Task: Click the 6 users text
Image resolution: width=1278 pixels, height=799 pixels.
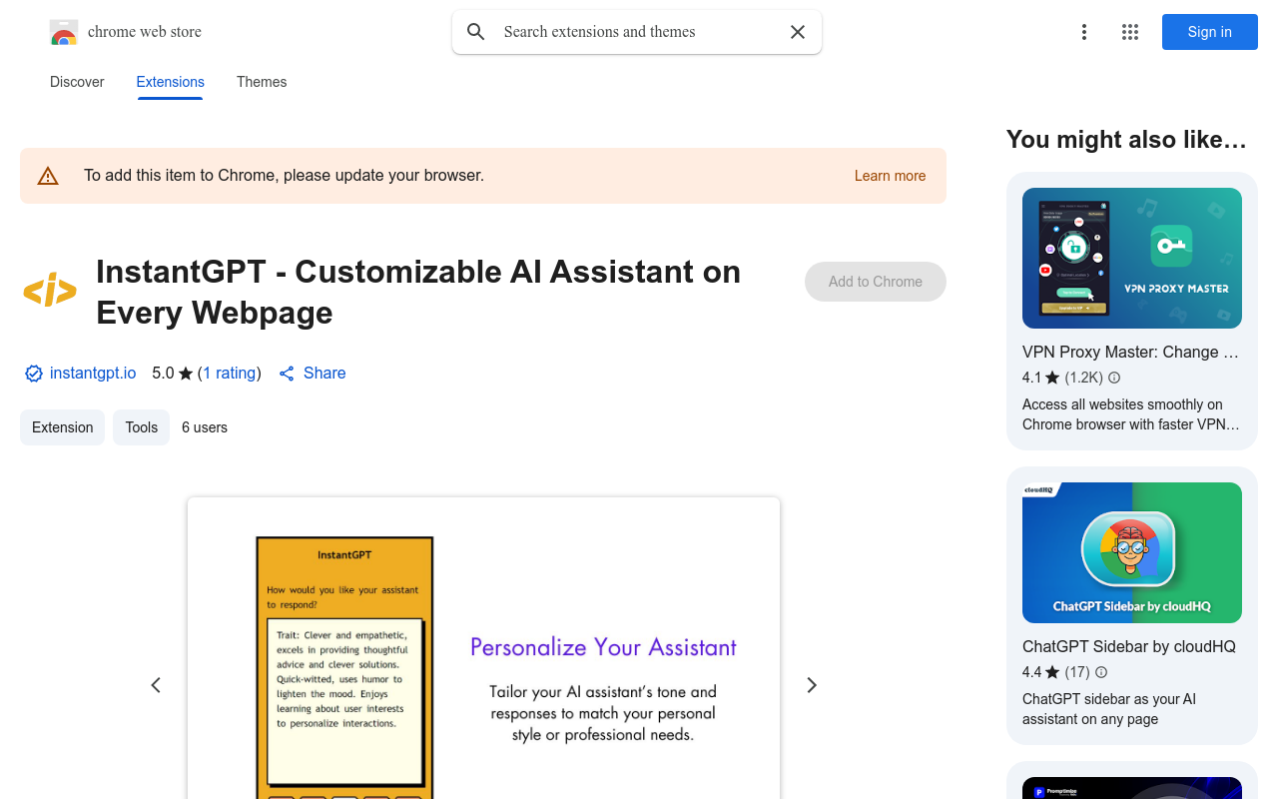Action: point(205,427)
